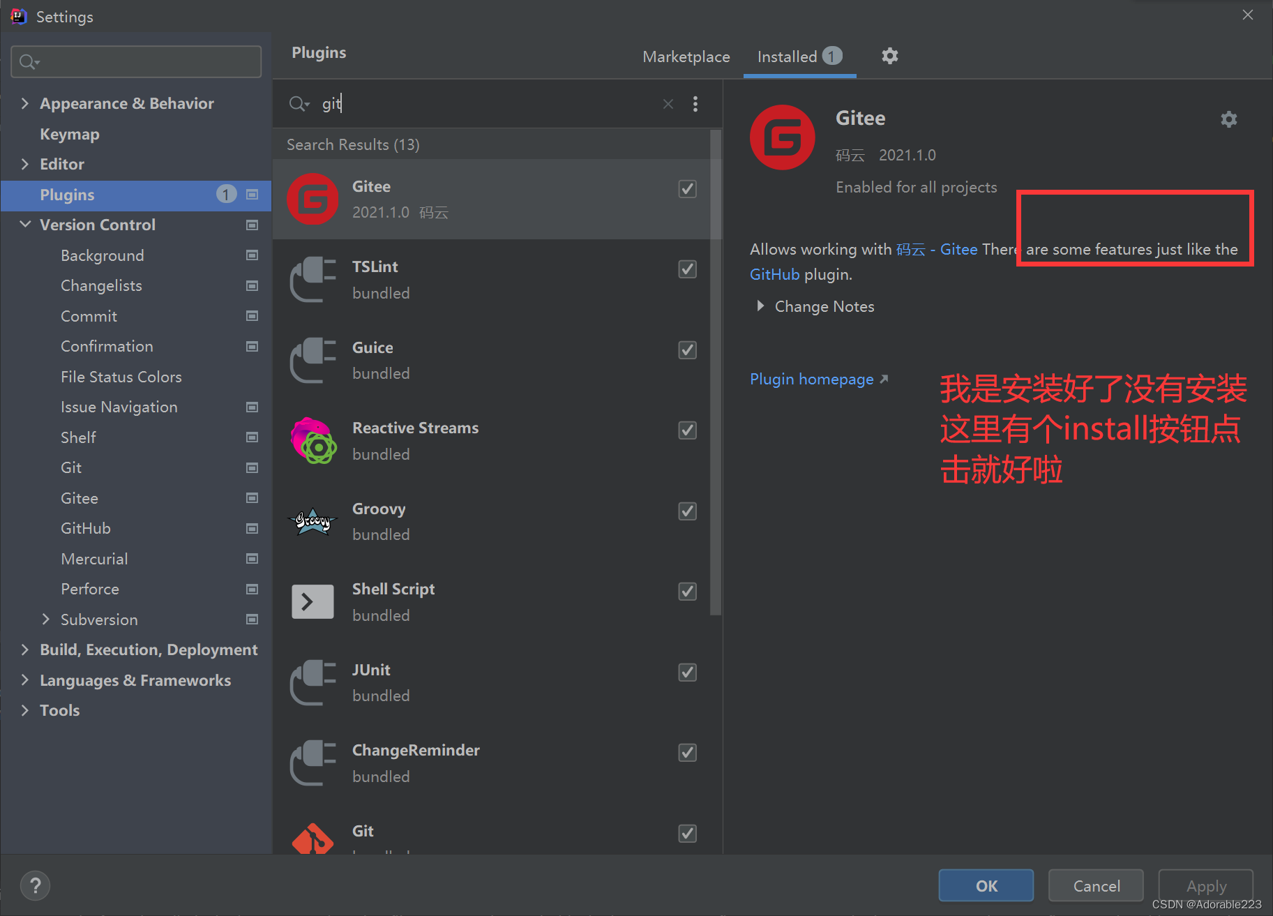This screenshot has height=916, width=1273.
Task: Click the Shell Script plugin icon
Action: click(x=312, y=601)
